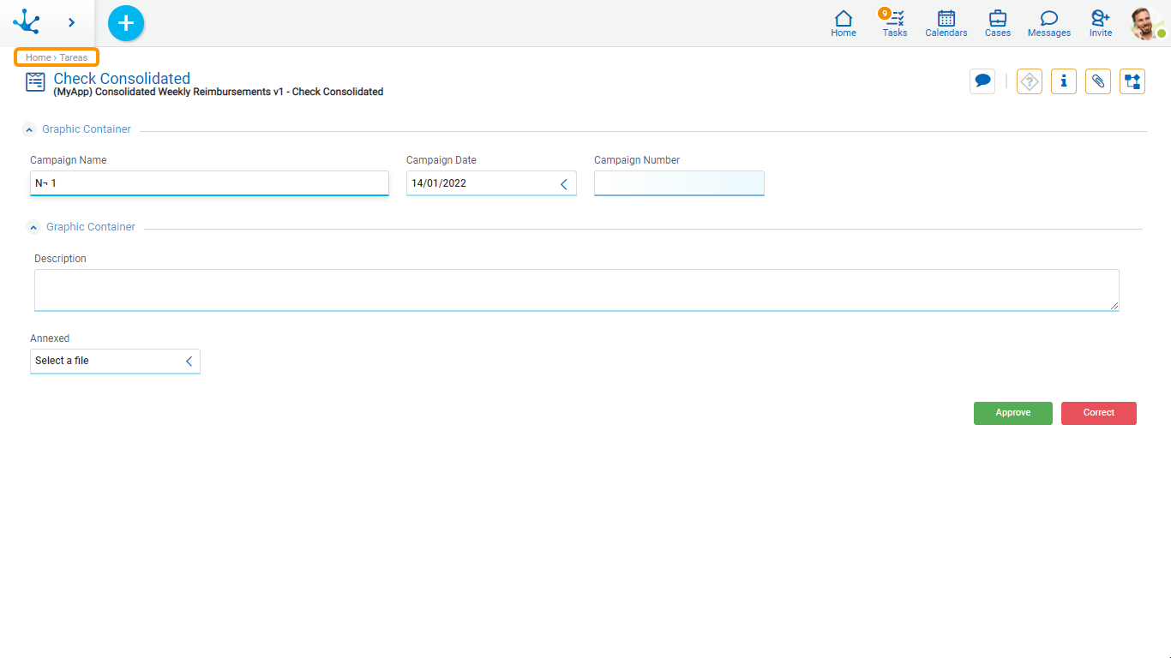This screenshot has width=1171, height=658.
Task: Open the Cases briefcase menu
Action: point(997,23)
